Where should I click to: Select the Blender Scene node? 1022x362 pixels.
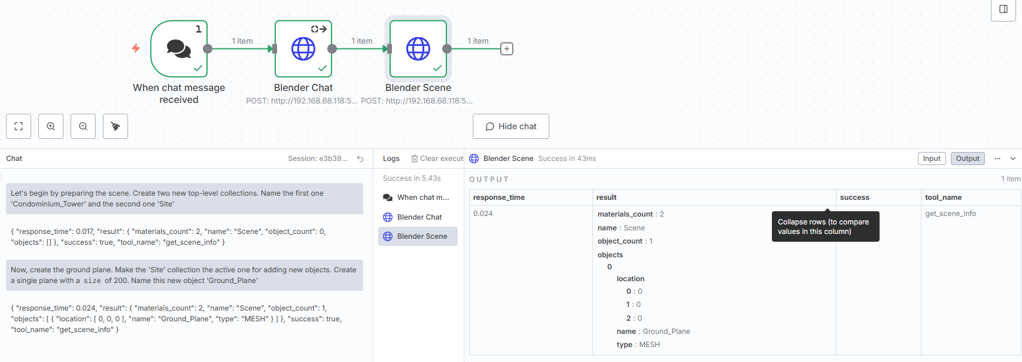[x=418, y=49]
